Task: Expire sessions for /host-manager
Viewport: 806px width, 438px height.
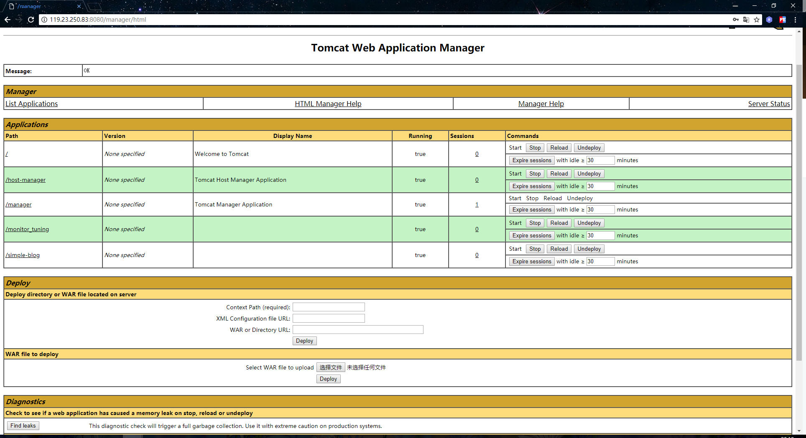Action: [x=532, y=186]
